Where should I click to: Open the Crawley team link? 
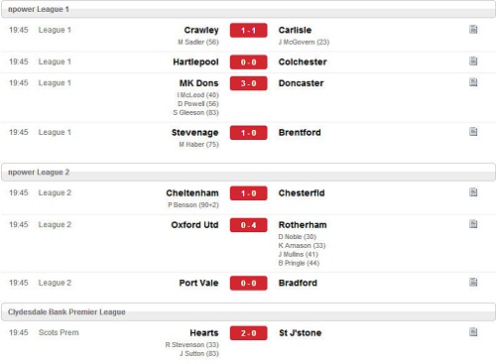click(201, 30)
